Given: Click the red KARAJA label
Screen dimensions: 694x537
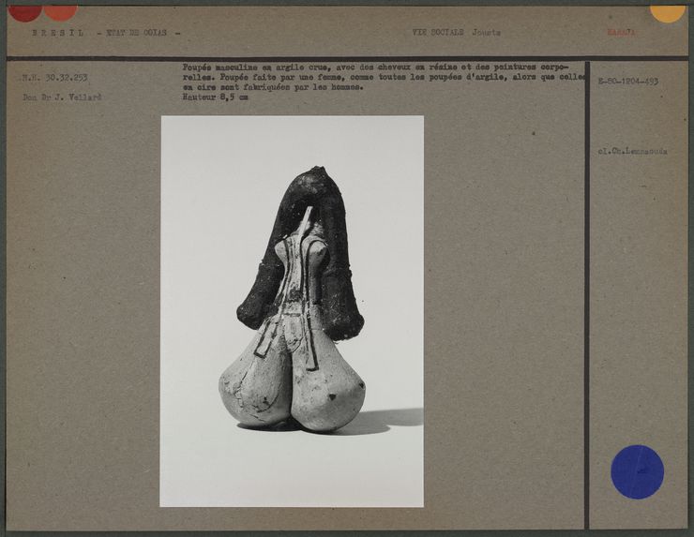Looking at the screenshot, I should (621, 32).
